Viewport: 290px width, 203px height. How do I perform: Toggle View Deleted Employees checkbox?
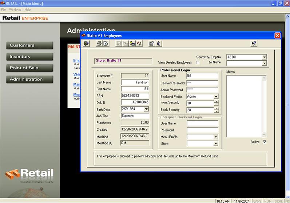coord(198,62)
